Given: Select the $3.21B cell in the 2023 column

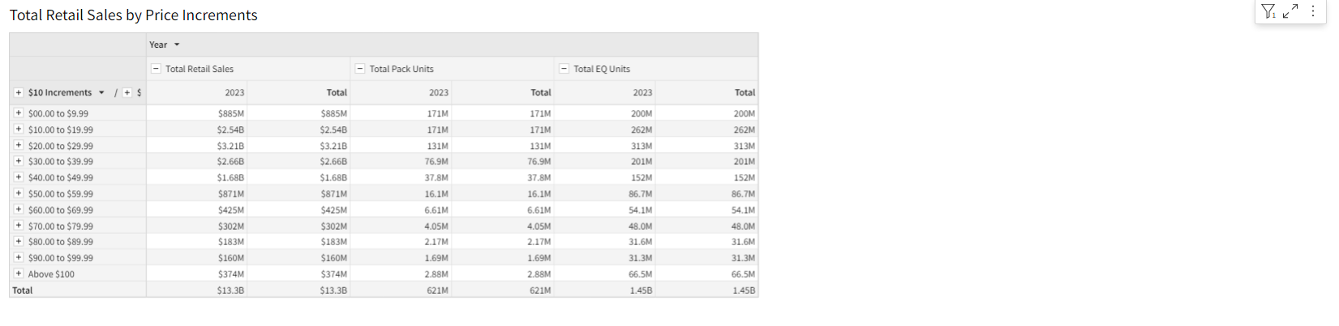Looking at the screenshot, I should (x=230, y=146).
